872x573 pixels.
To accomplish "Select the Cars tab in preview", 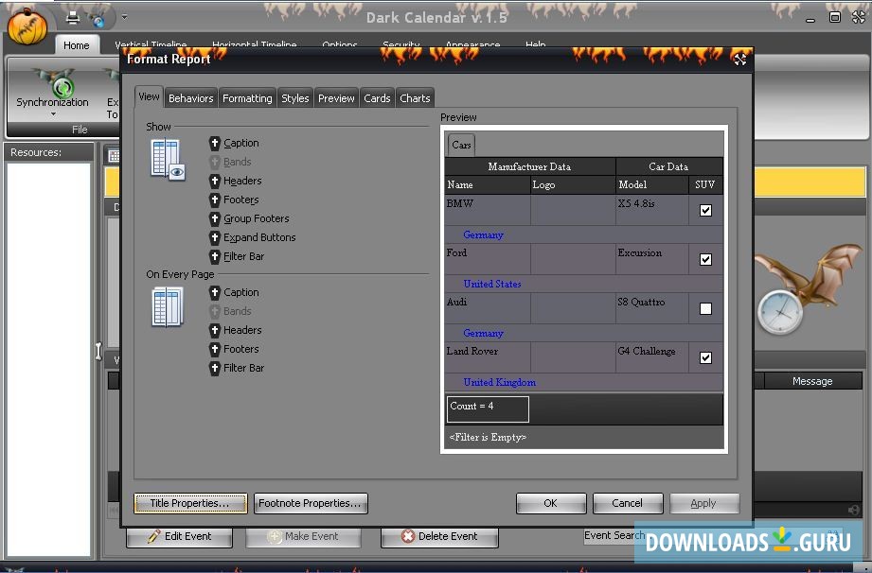I will (x=461, y=145).
